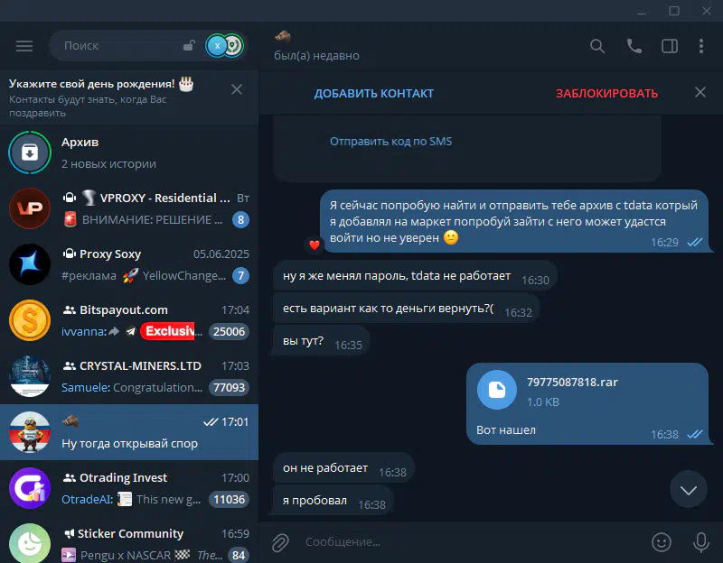Open the three-dot chat options menu
Image resolution: width=723 pixels, height=563 pixels.
point(701,46)
